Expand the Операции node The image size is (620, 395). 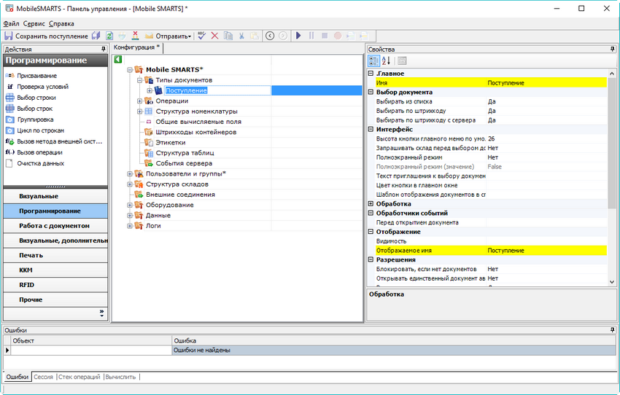pos(139,101)
